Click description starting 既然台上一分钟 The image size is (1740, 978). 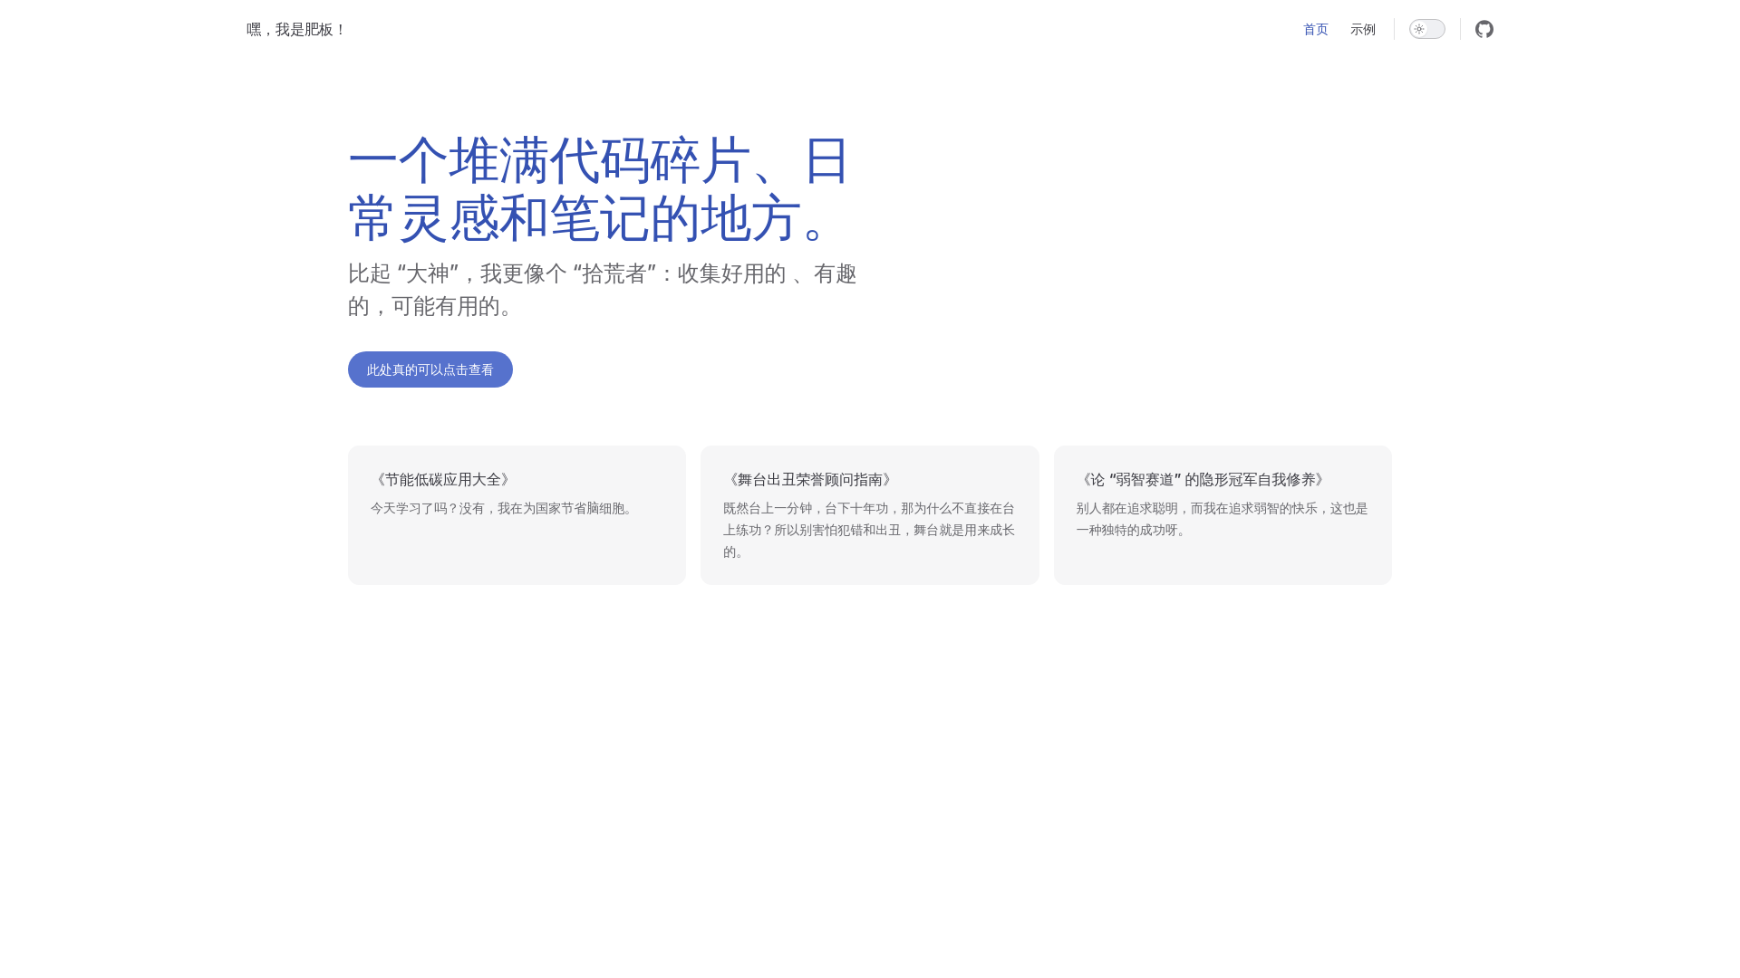(869, 531)
